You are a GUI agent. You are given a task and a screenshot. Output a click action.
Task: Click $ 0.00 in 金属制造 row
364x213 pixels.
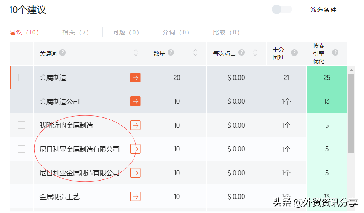pyautogui.click(x=236, y=78)
